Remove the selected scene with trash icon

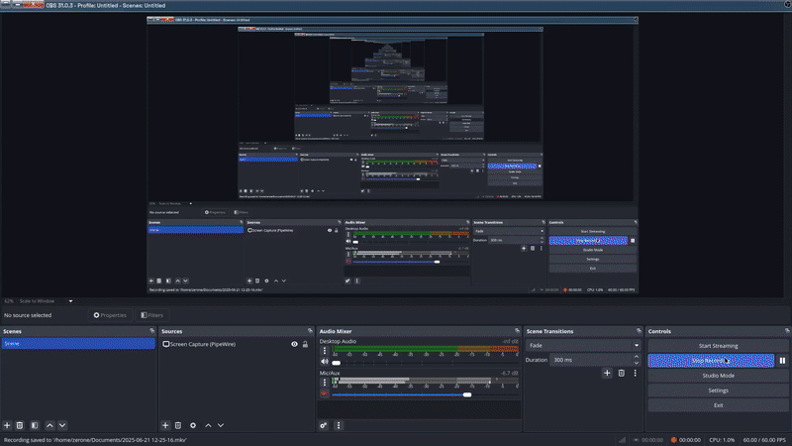tap(20, 426)
